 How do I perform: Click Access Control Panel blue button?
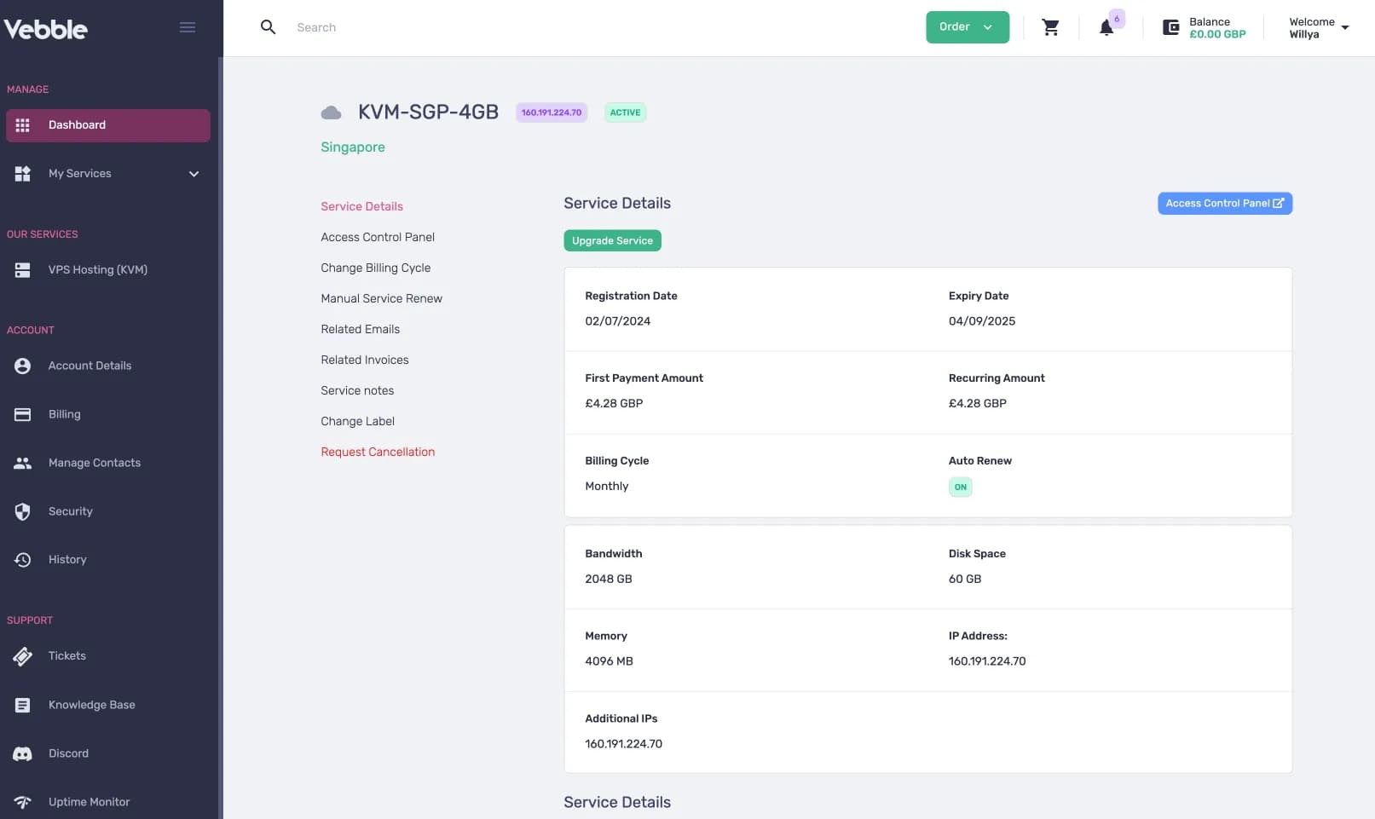[x=1223, y=204]
